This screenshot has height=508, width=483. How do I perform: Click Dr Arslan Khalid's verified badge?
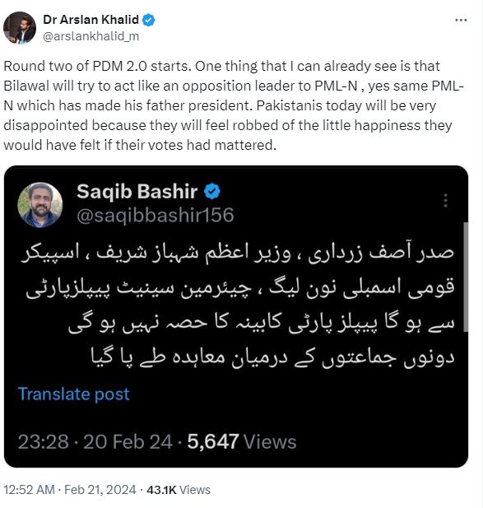click(149, 20)
